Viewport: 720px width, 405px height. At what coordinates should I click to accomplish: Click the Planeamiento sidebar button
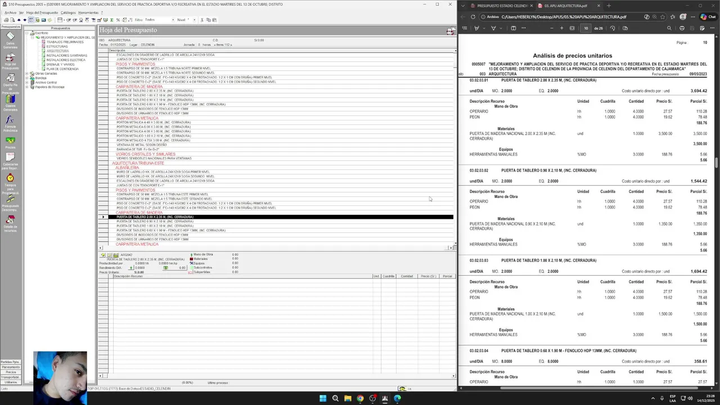coord(10,367)
